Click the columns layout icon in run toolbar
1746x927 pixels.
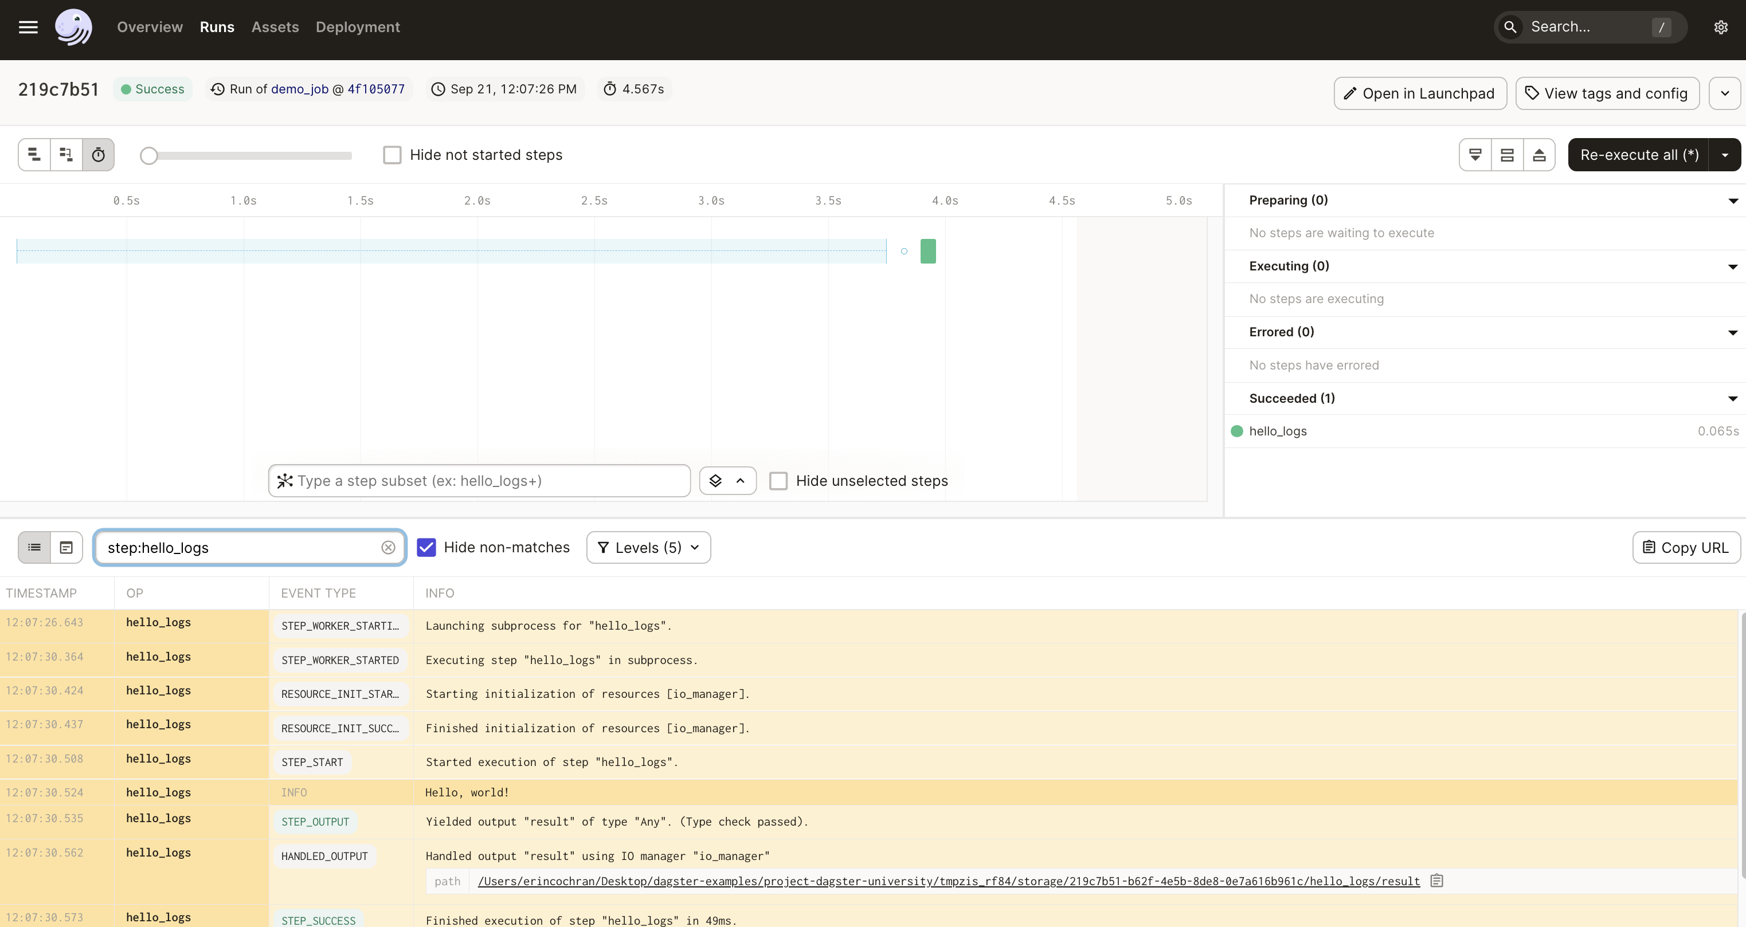(x=1507, y=155)
